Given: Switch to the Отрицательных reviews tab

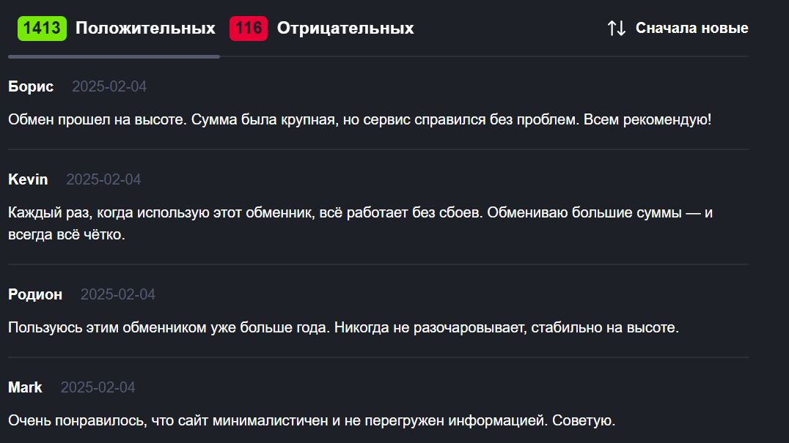Looking at the screenshot, I should click(345, 29).
